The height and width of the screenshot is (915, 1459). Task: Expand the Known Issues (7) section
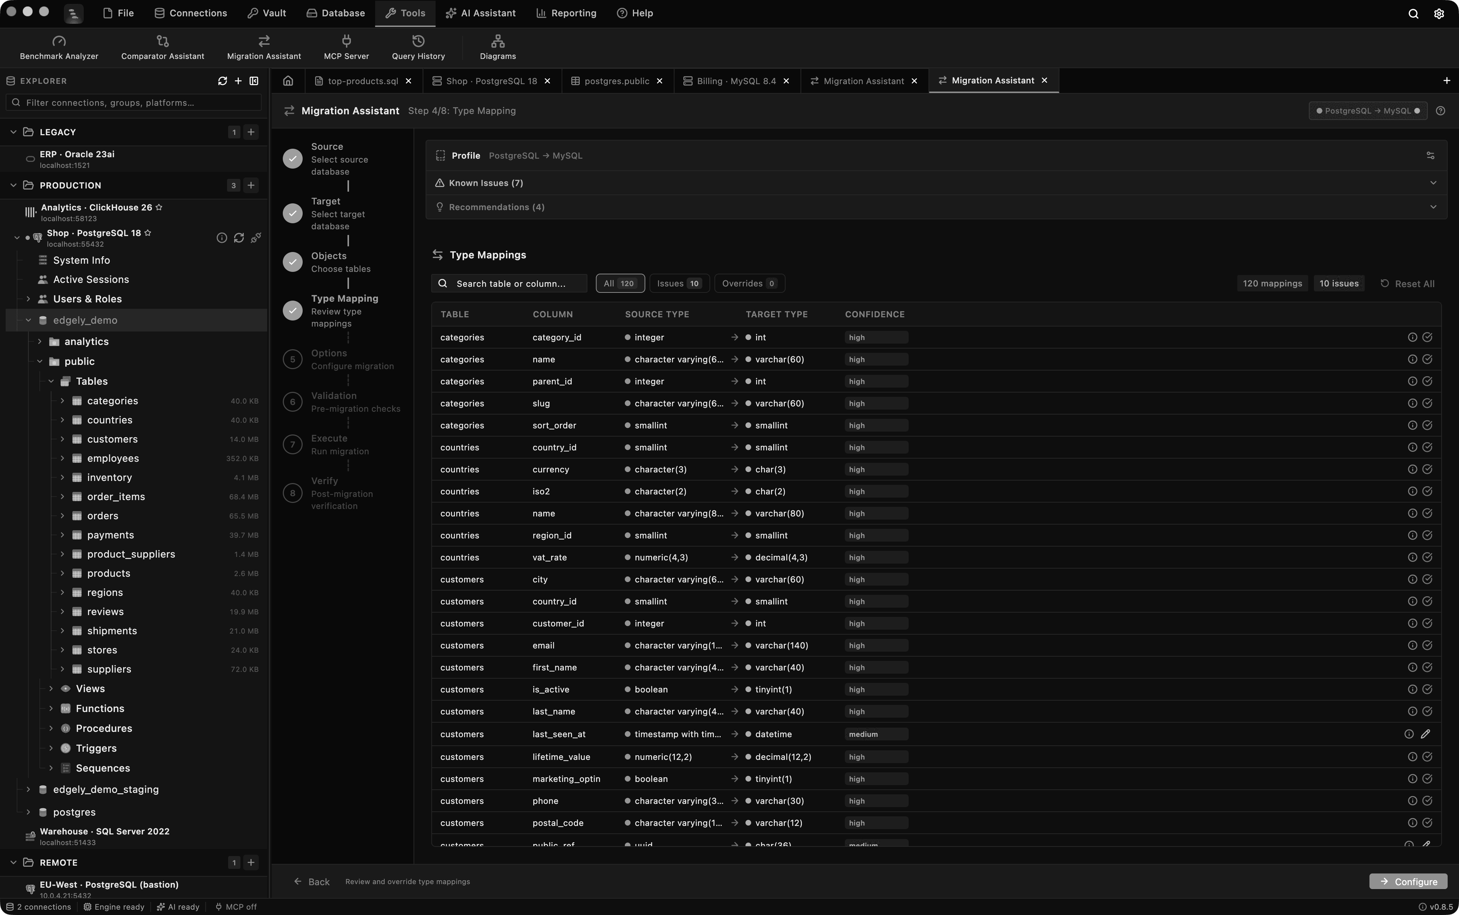pyautogui.click(x=936, y=183)
